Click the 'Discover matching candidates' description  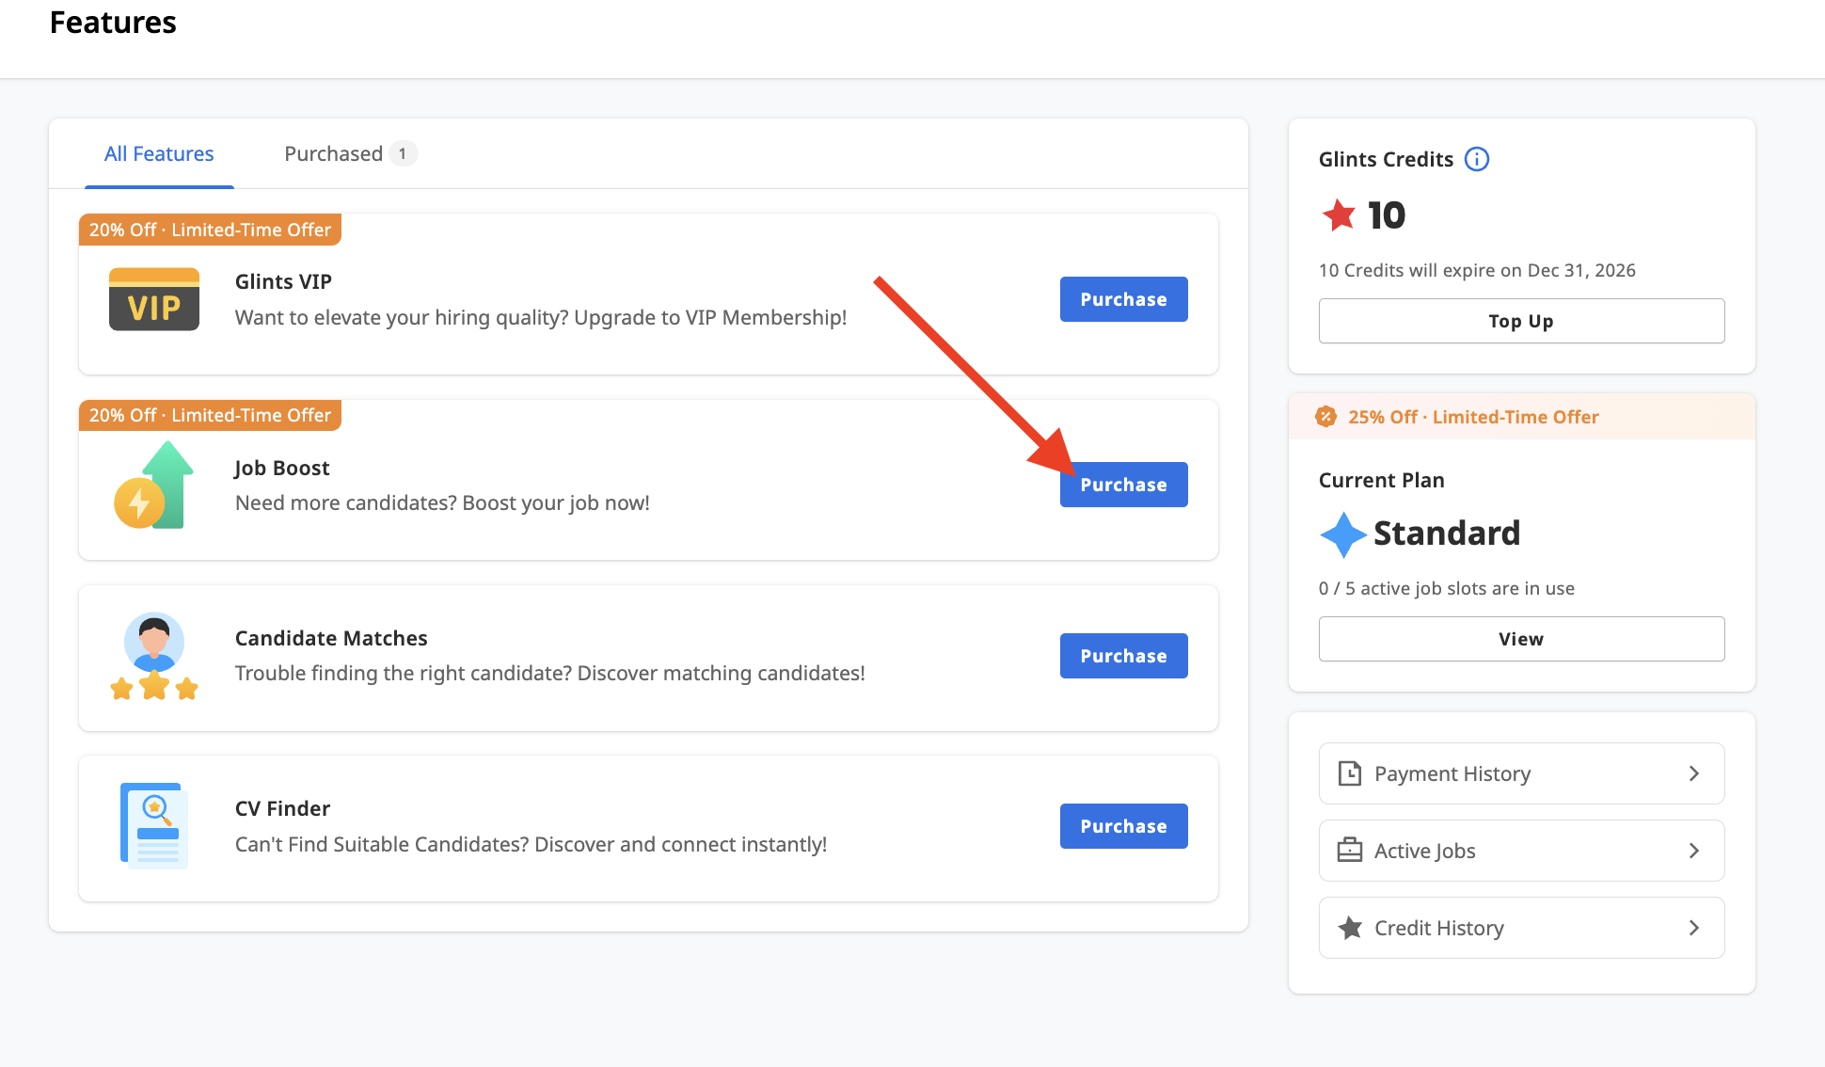pos(549,673)
